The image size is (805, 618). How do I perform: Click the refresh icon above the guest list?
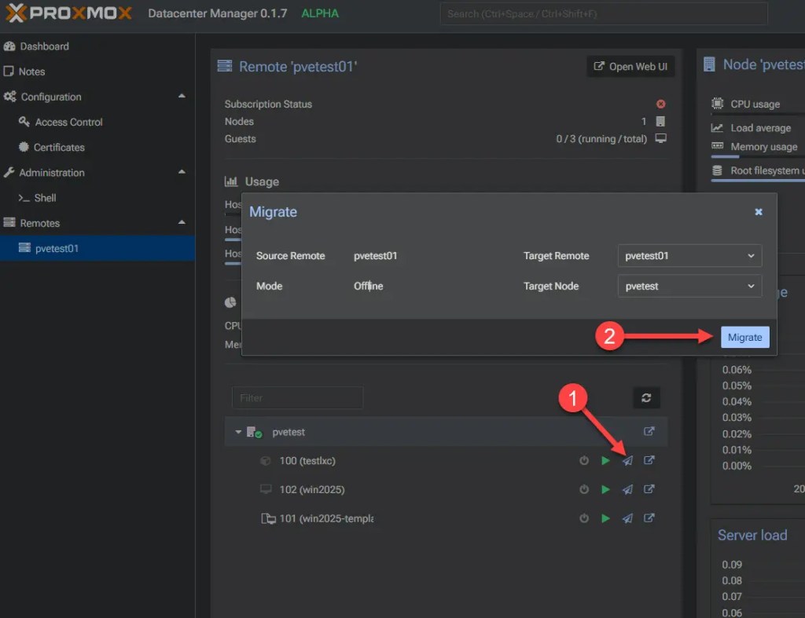tap(646, 398)
